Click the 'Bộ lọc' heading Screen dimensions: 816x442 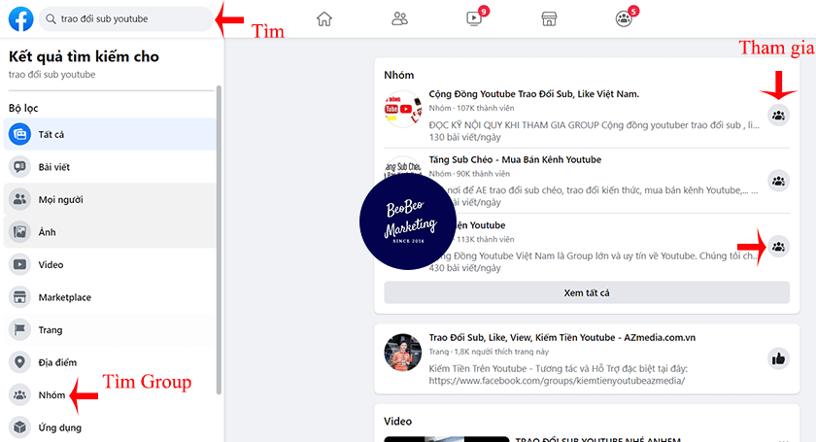click(23, 108)
